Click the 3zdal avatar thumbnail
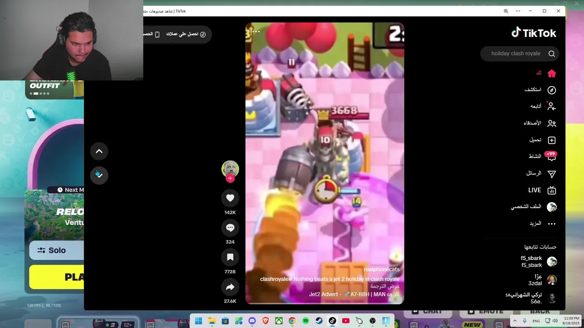This screenshot has height=328, width=584. 552,280
